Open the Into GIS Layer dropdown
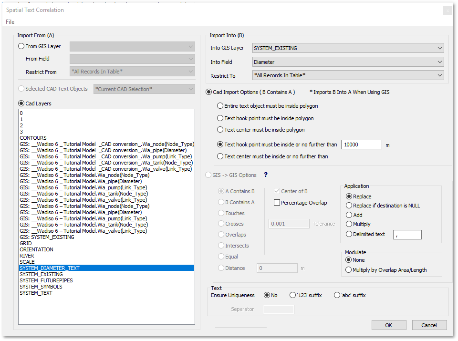Image resolution: width=458 pixels, height=341 pixels. pos(348,48)
